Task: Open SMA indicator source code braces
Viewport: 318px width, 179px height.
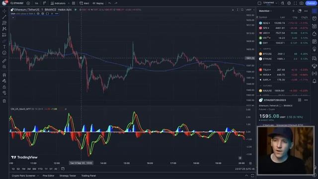Action: click(47, 13)
